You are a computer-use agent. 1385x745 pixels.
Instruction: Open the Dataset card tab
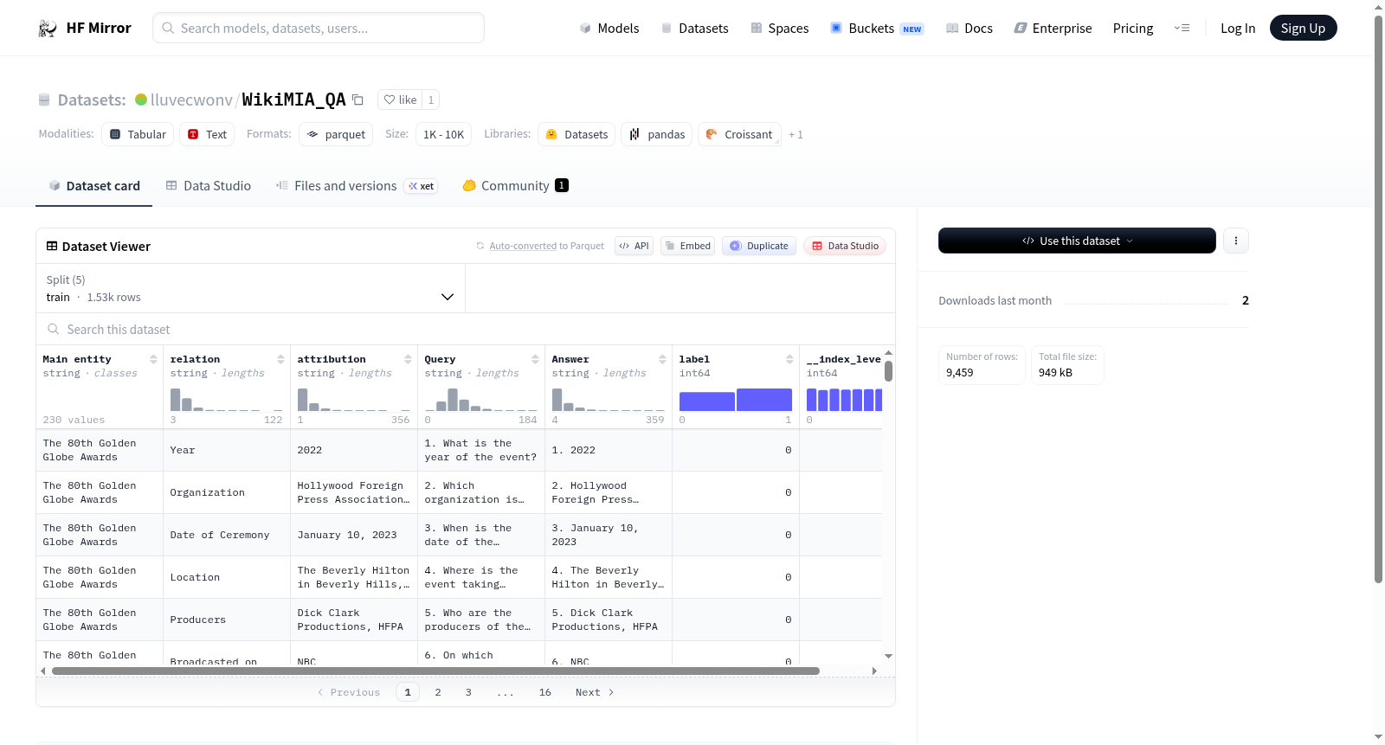(94, 186)
